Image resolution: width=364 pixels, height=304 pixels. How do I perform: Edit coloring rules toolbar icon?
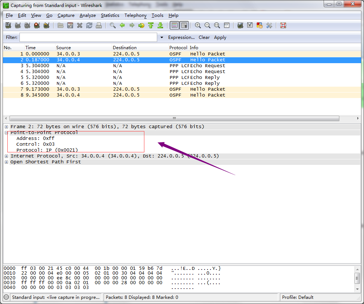[260, 25]
